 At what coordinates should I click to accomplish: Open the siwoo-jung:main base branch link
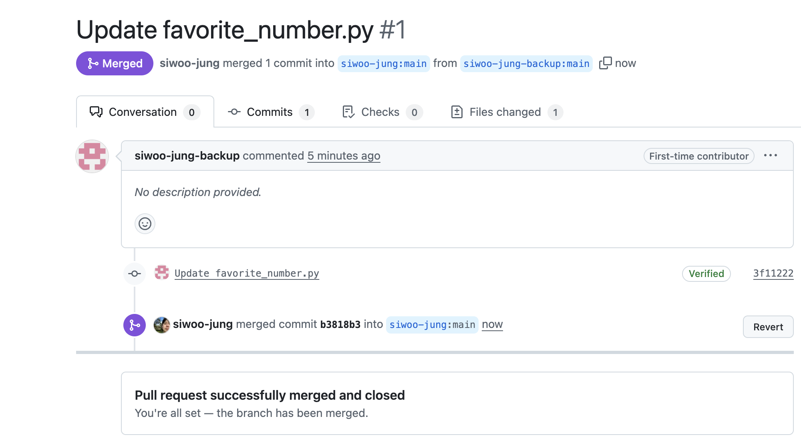click(384, 63)
